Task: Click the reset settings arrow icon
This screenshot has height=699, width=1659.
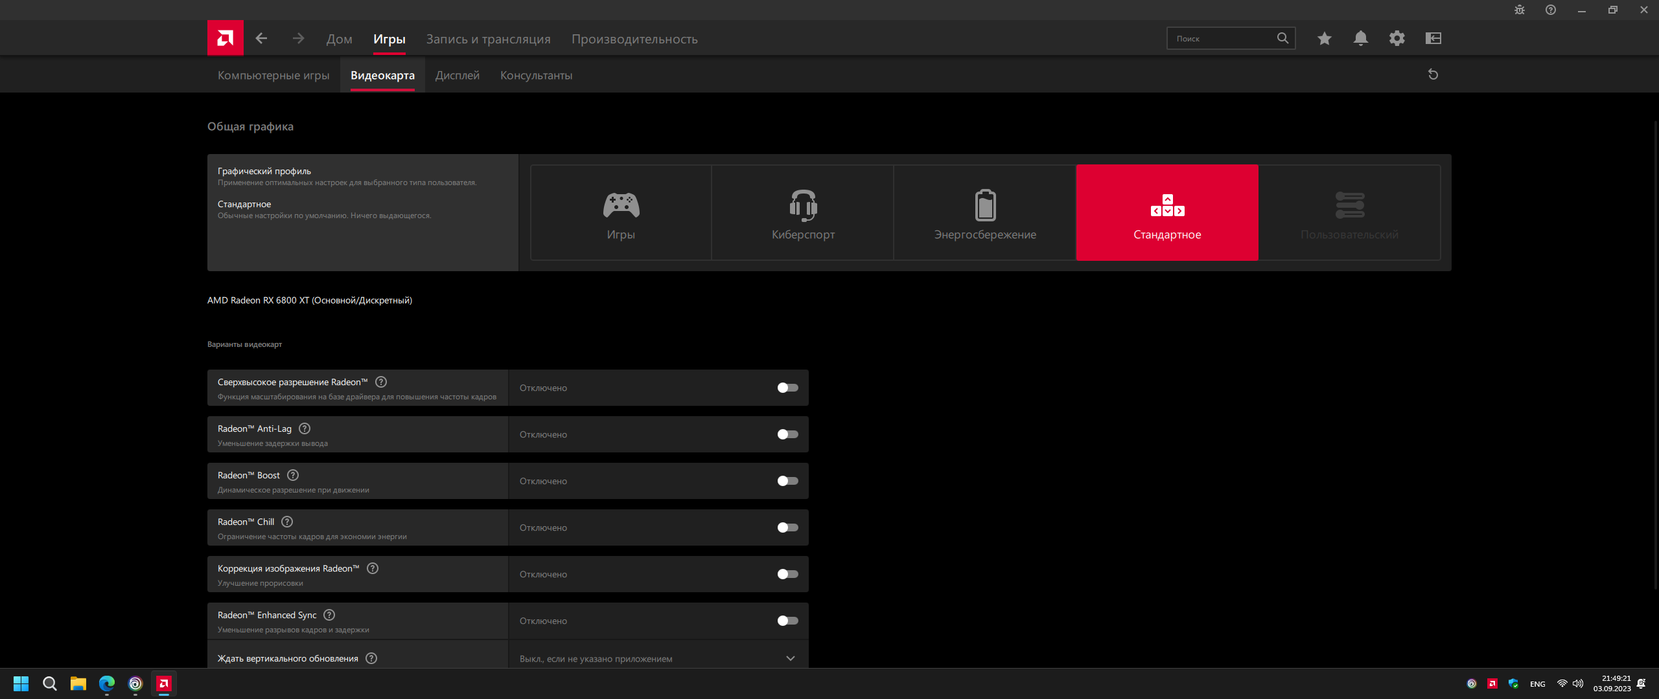Action: pyautogui.click(x=1433, y=74)
